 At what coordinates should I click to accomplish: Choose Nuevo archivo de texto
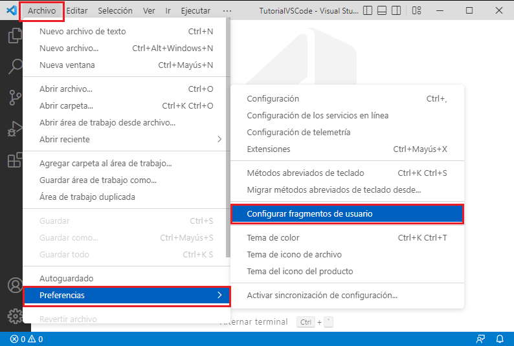pos(126,32)
